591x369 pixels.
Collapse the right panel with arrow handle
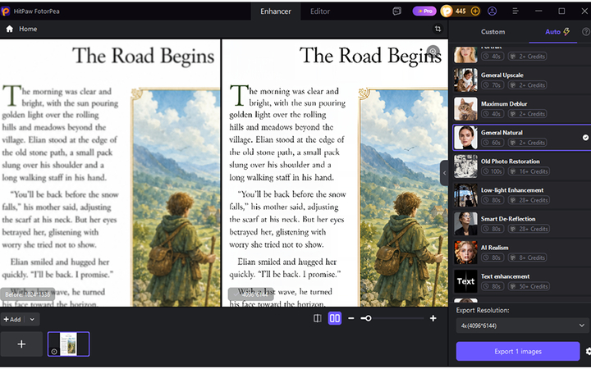(444, 173)
